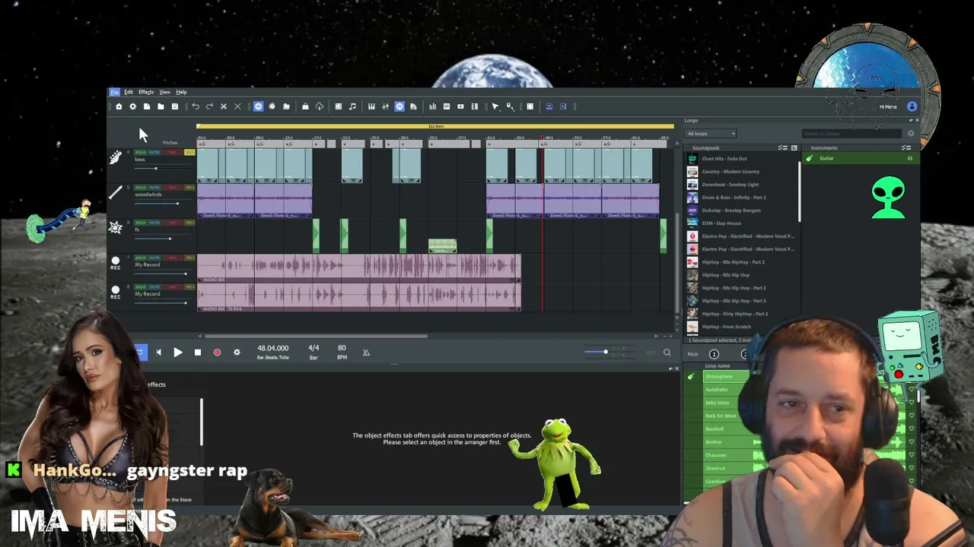Click the magnifier zoom icon near transport

pyautogui.click(x=667, y=353)
